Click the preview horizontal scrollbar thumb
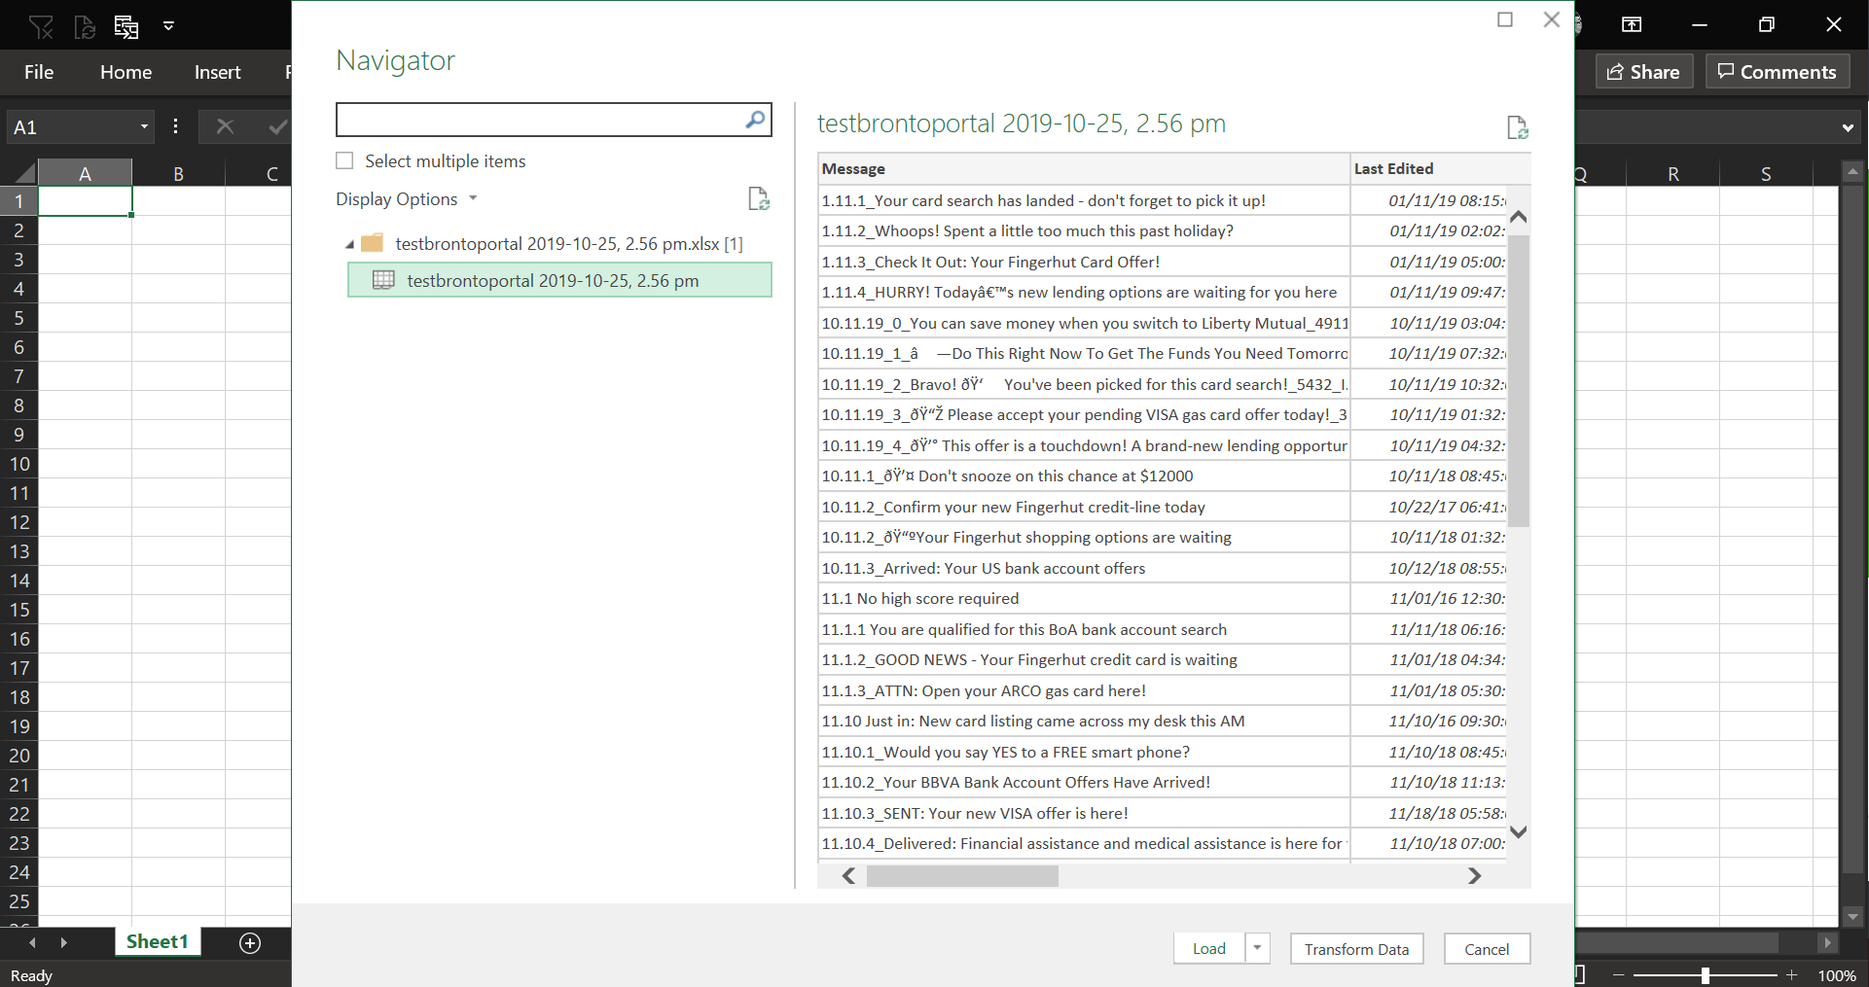 [962, 876]
